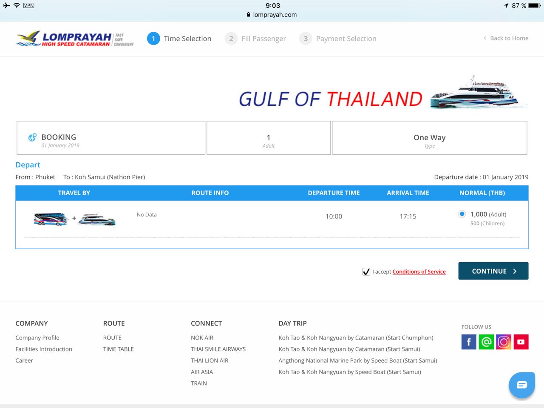Tap the bus image in Travel By
The height and width of the screenshot is (408, 544).
point(51,219)
